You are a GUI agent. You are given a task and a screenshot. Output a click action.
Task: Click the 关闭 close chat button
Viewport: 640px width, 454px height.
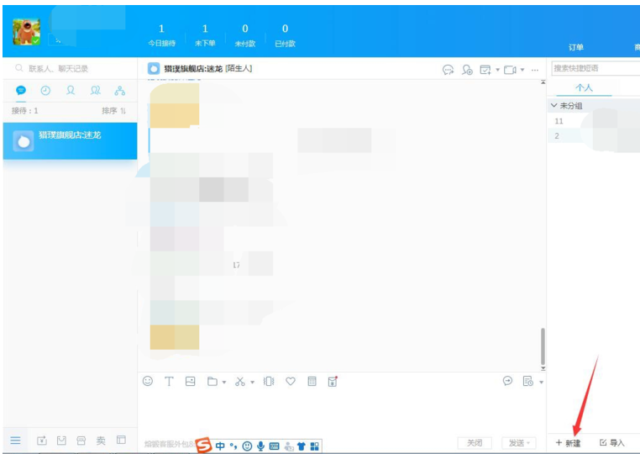tap(475, 443)
